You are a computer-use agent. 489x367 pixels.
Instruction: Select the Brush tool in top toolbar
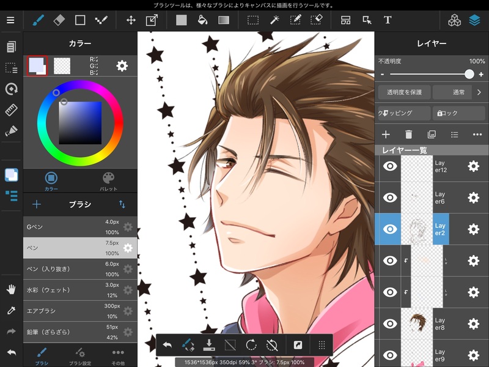(38, 20)
